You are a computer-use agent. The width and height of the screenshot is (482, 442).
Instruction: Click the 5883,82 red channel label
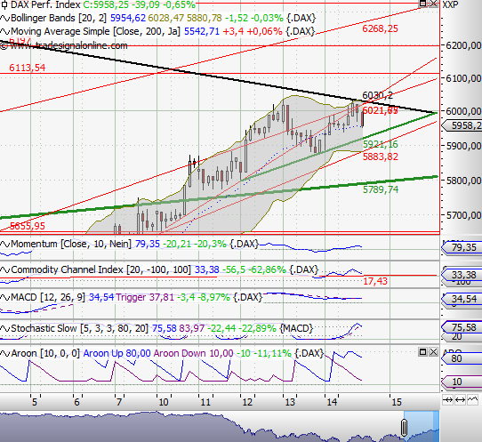[x=381, y=157]
